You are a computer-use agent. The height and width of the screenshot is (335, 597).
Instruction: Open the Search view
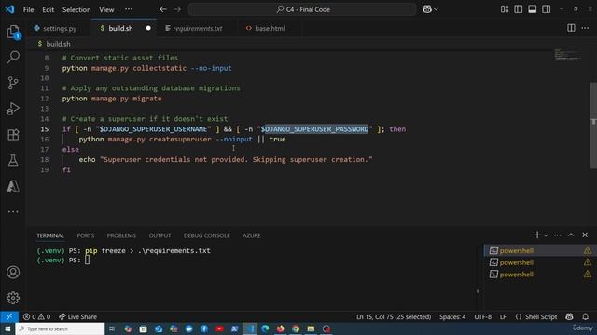13,57
